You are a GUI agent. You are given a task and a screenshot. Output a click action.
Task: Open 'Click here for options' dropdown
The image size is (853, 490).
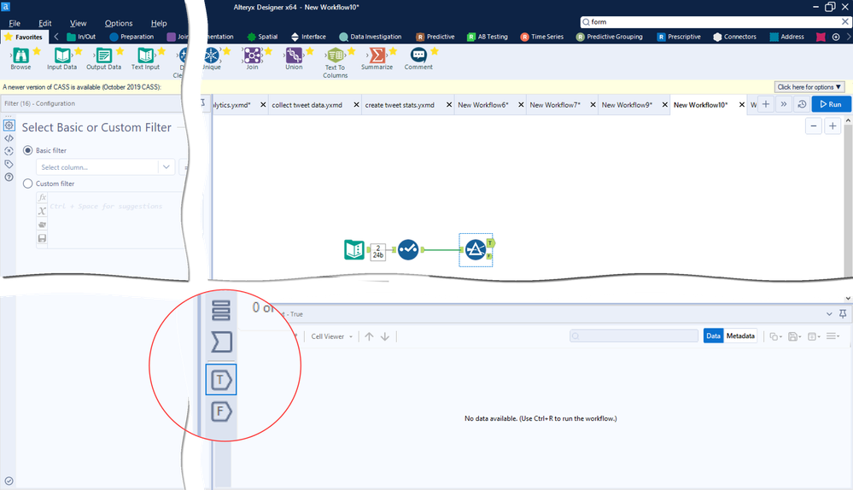pos(809,87)
